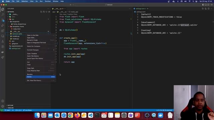214x120 pixels.
Task: Choose Delete in the context menu
Action: click(40, 77)
